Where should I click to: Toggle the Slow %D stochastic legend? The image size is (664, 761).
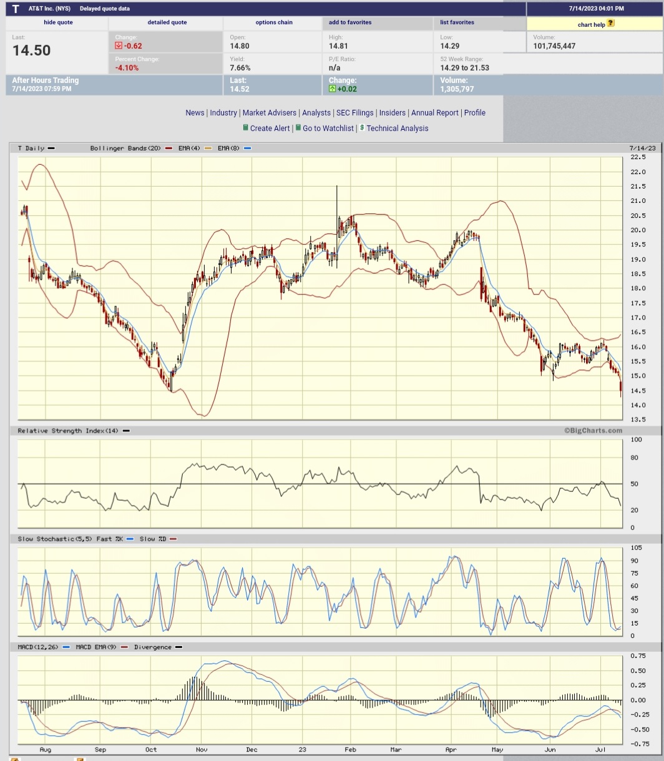coord(173,539)
